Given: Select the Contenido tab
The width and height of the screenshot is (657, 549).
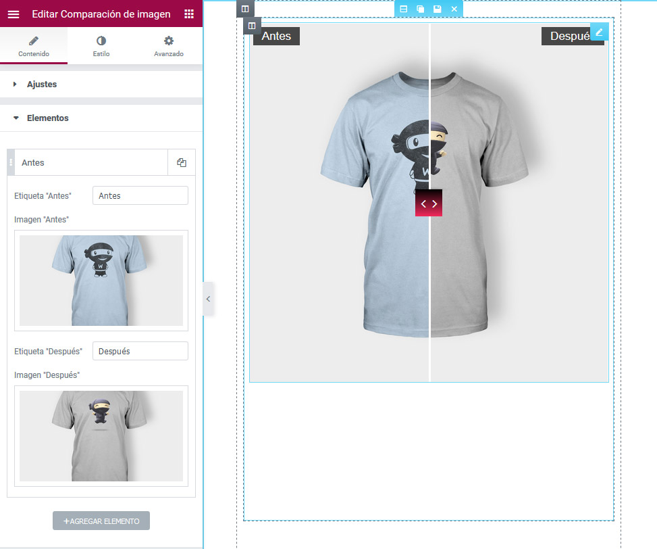Looking at the screenshot, I should [x=34, y=46].
